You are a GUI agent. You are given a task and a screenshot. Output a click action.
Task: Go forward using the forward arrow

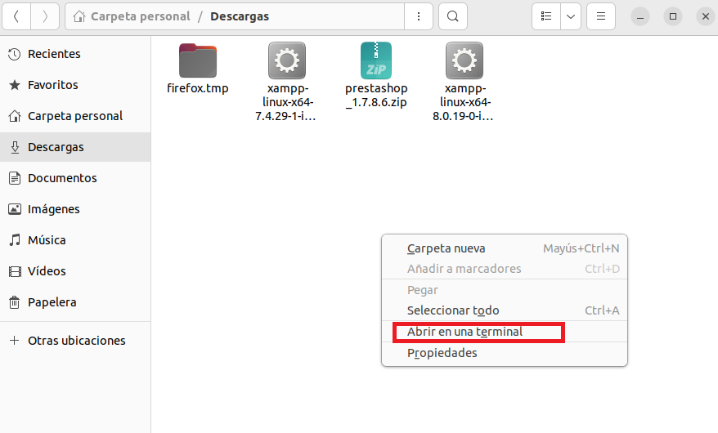click(45, 16)
